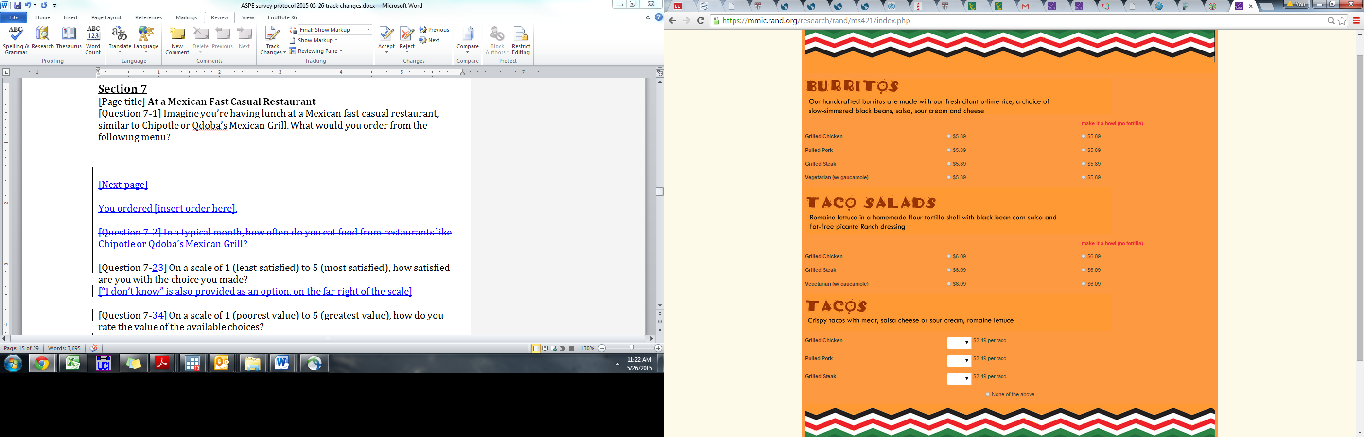The height and width of the screenshot is (437, 1364).
Task: Open the Grilled Chicken taco quantity dropdown
Action: 959,343
